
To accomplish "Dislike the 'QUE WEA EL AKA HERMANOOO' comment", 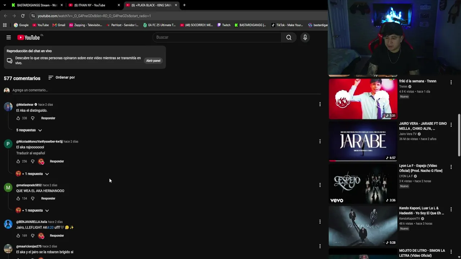I will pos(32,199).
